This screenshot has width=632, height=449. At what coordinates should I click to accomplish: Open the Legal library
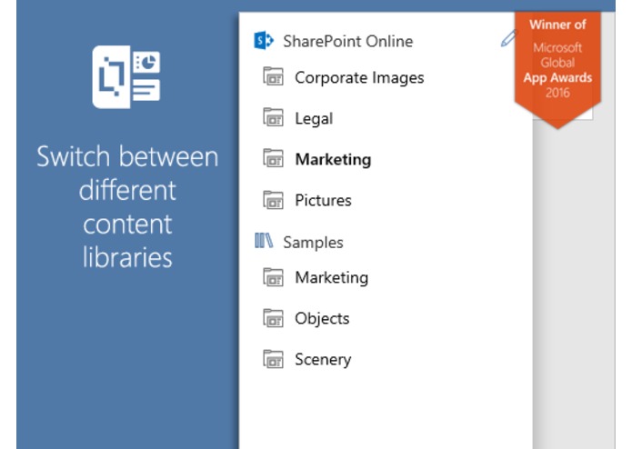tap(314, 119)
